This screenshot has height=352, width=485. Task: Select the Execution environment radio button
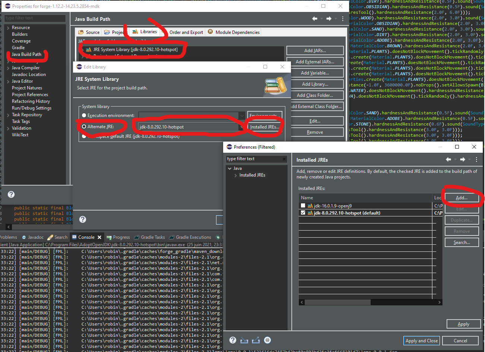(84, 115)
